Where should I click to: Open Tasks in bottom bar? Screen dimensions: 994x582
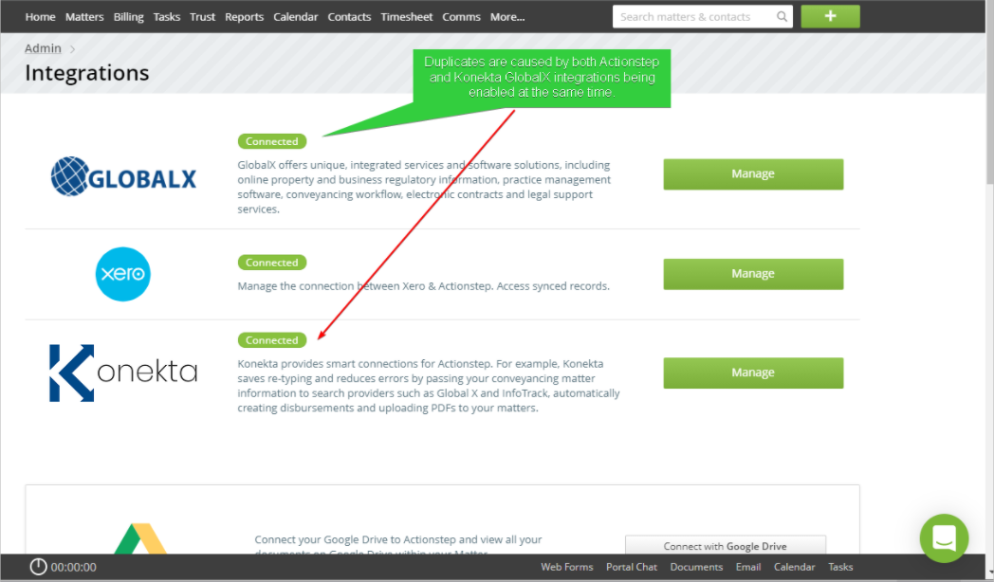coord(840,567)
